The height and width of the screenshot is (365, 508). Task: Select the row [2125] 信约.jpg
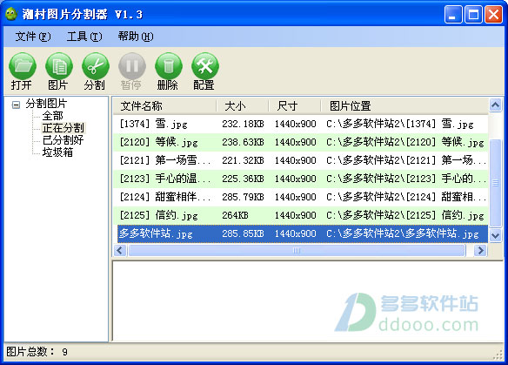pyautogui.click(x=301, y=215)
